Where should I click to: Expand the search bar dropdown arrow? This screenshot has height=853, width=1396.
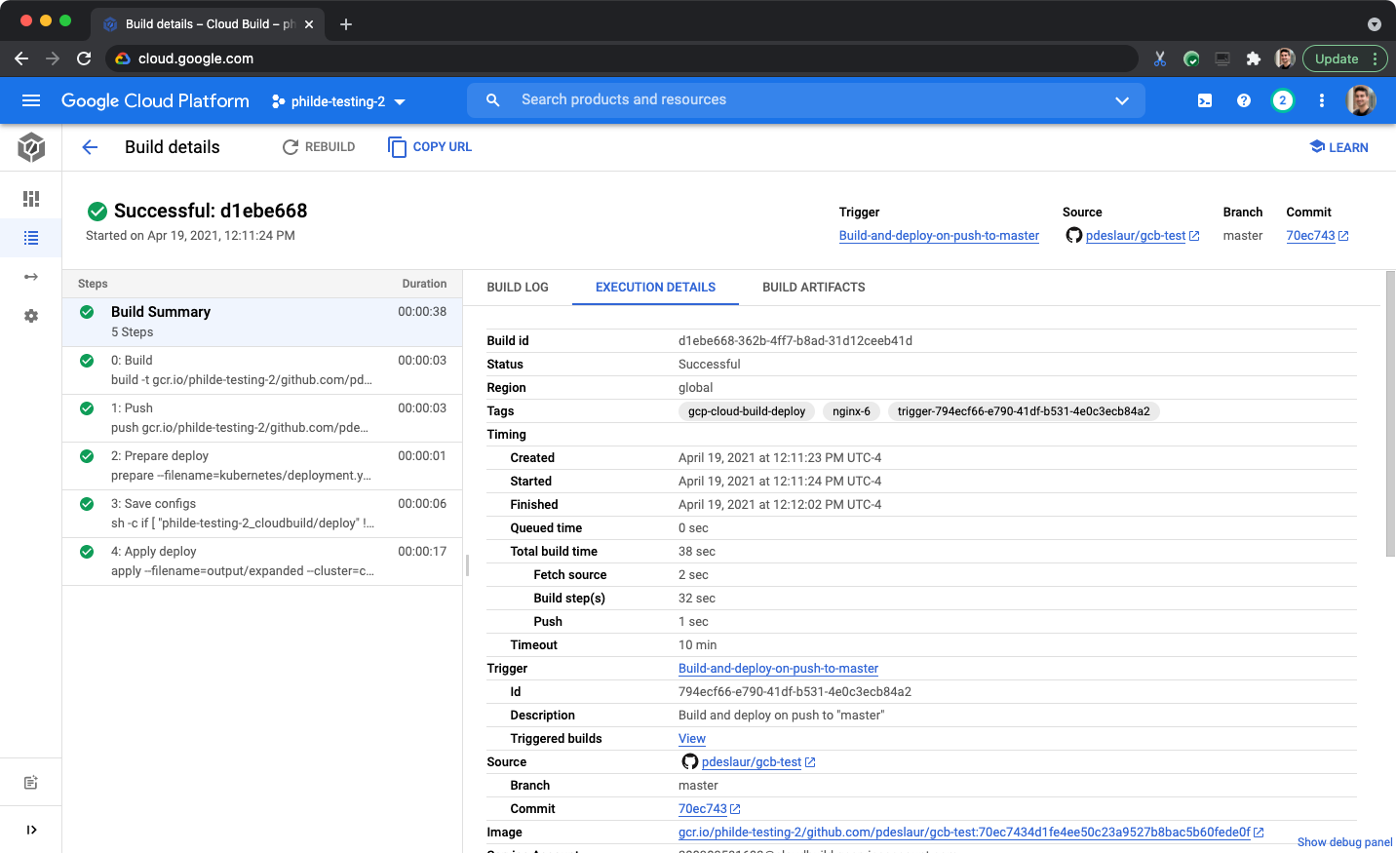pyautogui.click(x=1122, y=100)
